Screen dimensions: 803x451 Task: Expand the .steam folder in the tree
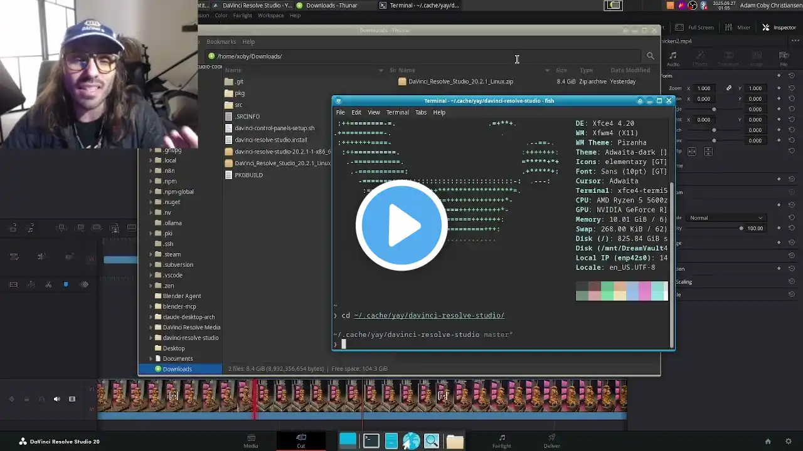click(x=151, y=254)
